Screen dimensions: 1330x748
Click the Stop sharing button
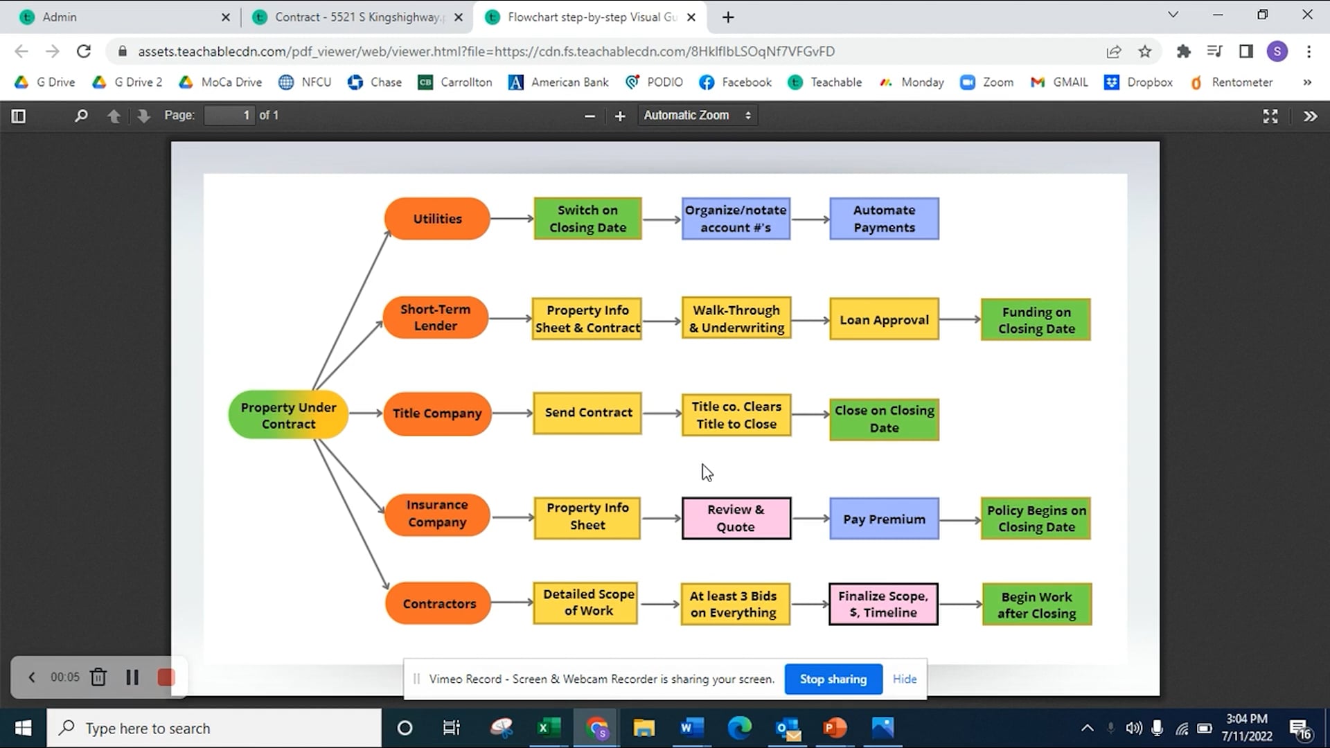tap(833, 679)
